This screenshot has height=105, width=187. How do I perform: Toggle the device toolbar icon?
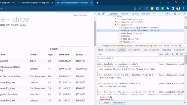(x=103, y=14)
